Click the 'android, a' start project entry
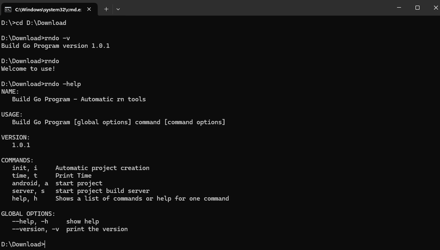The height and width of the screenshot is (250, 440). tap(57, 183)
